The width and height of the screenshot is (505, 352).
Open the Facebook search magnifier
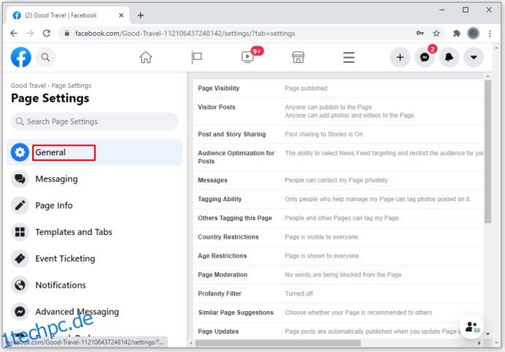coord(45,57)
